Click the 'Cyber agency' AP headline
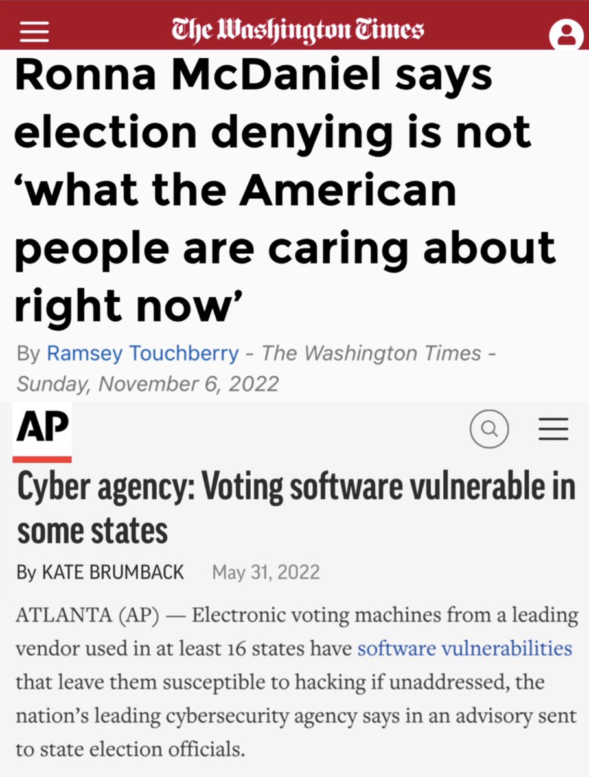 tap(295, 508)
